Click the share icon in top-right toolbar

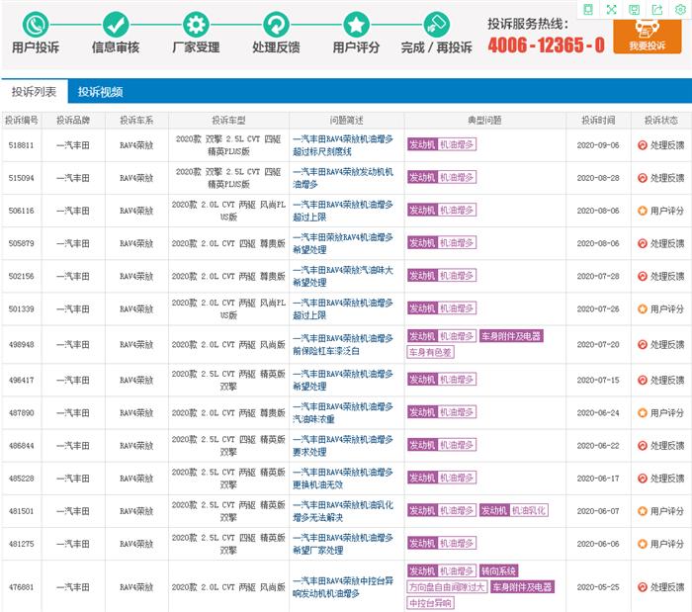[657, 9]
